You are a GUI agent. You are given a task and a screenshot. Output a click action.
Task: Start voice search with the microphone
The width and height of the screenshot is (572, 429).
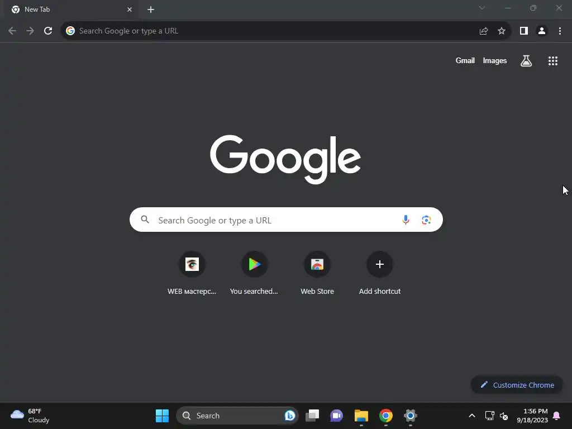coord(406,220)
